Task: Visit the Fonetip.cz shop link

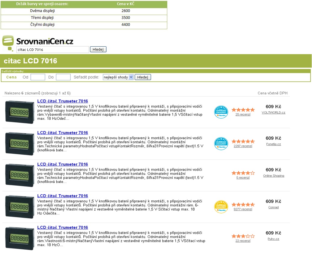Action: coord(273,144)
